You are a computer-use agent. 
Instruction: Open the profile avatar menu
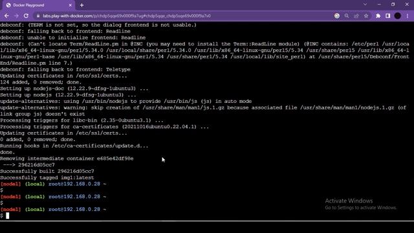[398, 16]
